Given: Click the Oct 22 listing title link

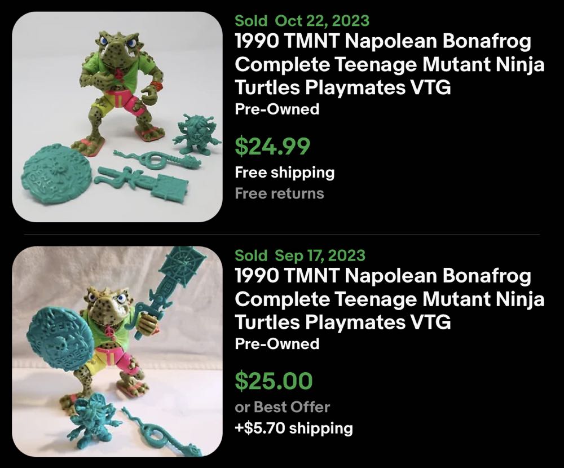Looking at the screenshot, I should [x=389, y=64].
